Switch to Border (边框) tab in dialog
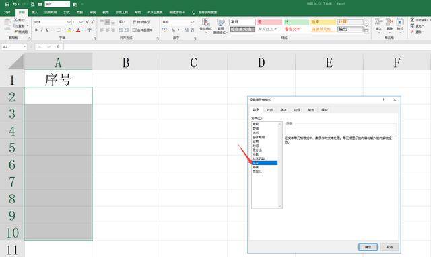This screenshot has height=257, width=431. point(297,110)
